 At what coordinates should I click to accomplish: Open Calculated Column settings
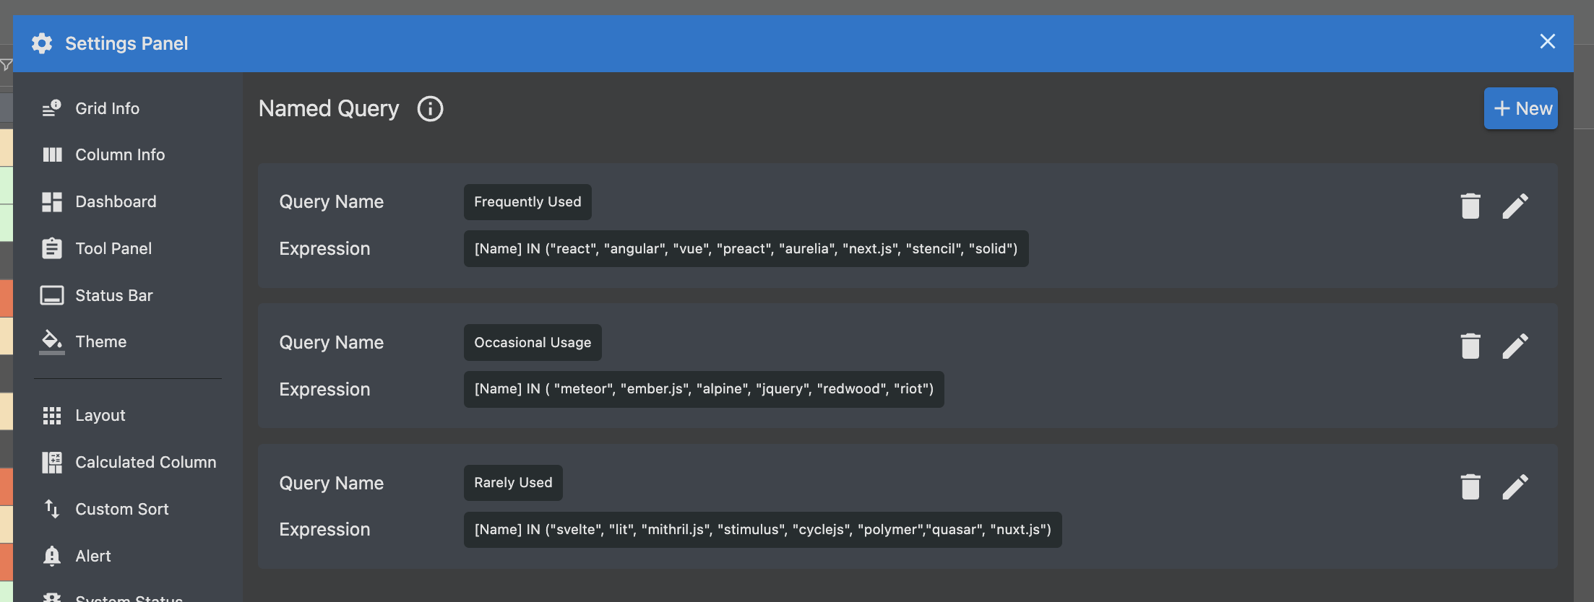(145, 462)
